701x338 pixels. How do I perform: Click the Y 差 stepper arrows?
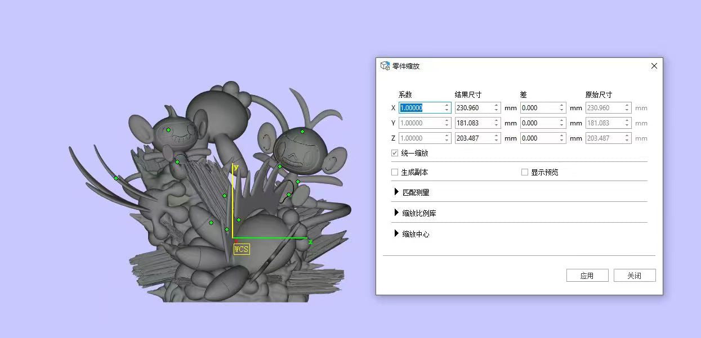click(562, 123)
